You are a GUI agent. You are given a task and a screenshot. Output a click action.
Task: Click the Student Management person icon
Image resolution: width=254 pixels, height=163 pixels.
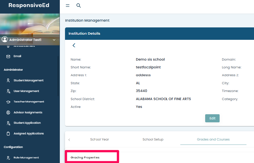click(x=8, y=80)
